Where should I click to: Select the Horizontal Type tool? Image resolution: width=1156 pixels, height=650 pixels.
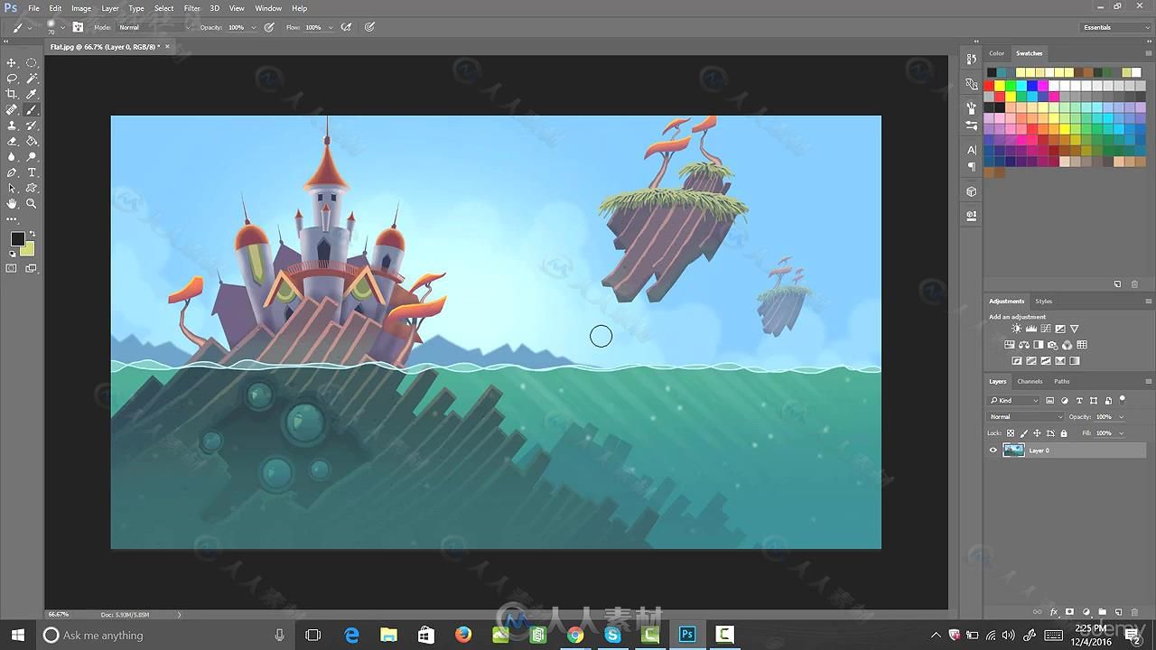point(32,172)
